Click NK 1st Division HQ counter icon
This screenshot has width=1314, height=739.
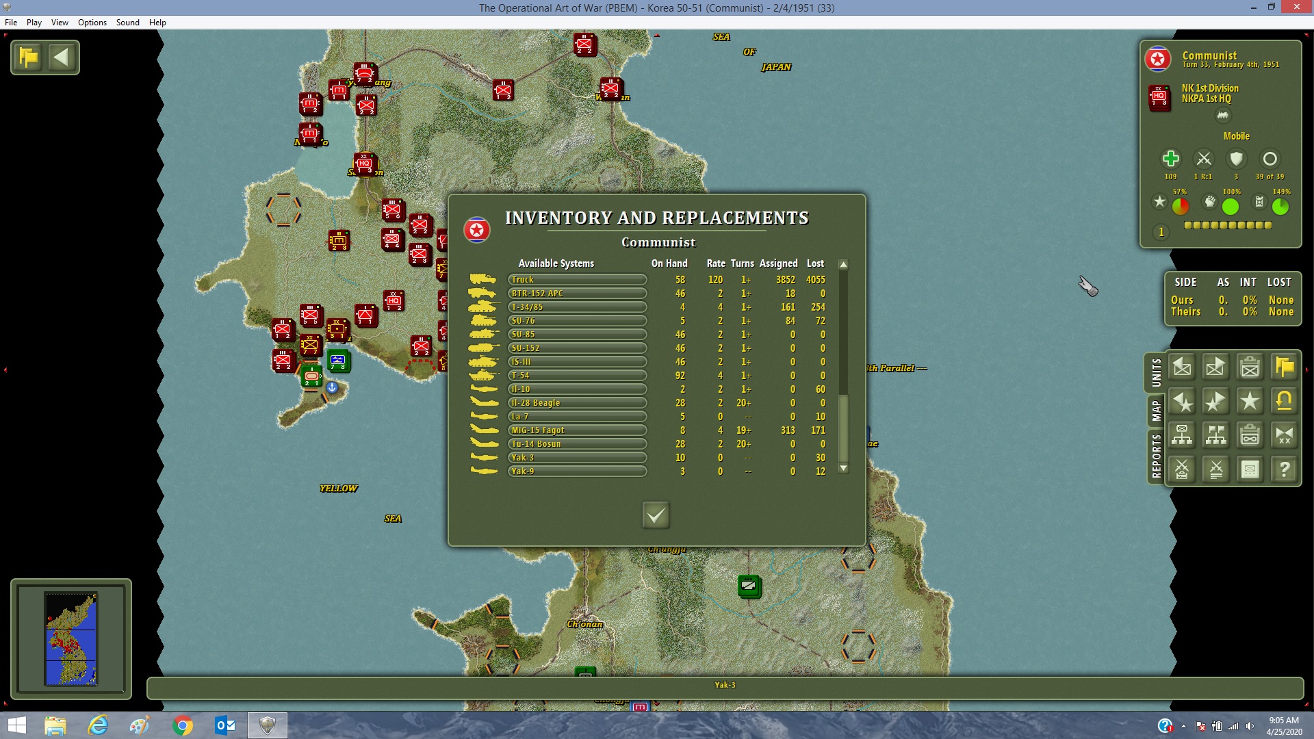1159,97
